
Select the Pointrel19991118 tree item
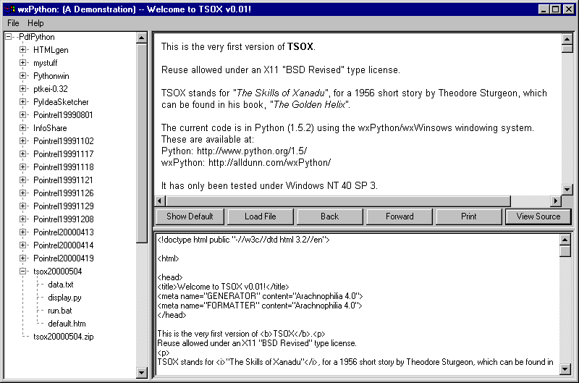click(64, 167)
